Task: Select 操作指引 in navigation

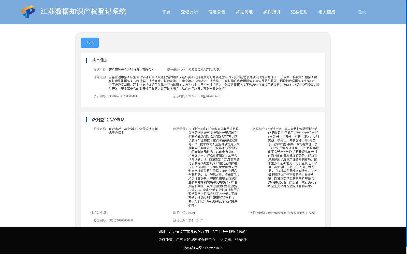Action: click(x=272, y=12)
